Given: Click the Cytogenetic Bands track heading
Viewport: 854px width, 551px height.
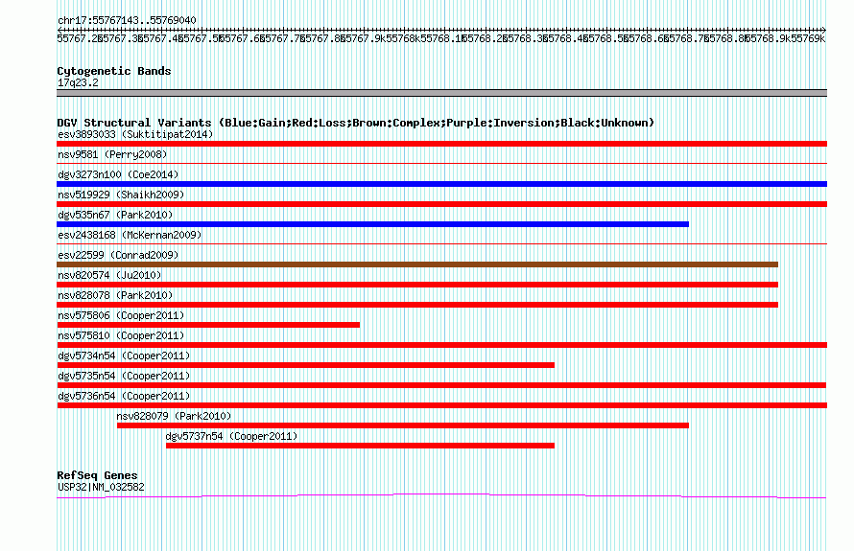Looking at the screenshot, I should tap(114, 71).
